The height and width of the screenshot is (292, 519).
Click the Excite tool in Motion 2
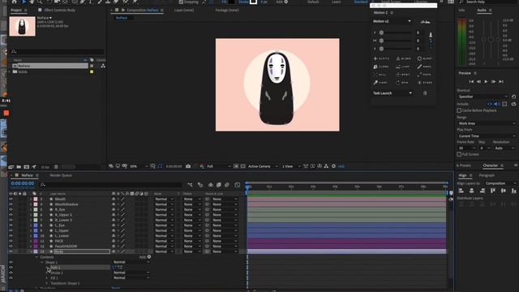[x=381, y=58]
